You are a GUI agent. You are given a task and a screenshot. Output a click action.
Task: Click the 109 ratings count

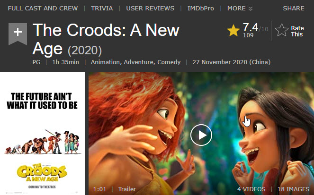click(x=248, y=35)
